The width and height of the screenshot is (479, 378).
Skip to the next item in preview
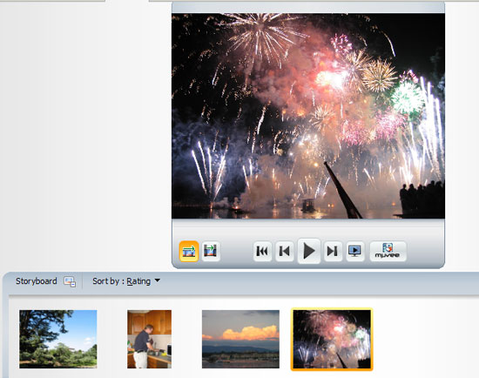pos(333,251)
